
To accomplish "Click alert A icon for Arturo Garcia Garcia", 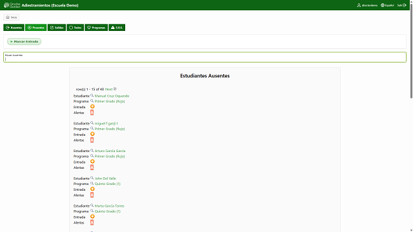I will click(92, 168).
